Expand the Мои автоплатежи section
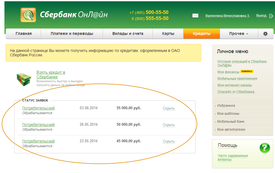This screenshot has height=173, width=275. pyautogui.click(x=231, y=129)
